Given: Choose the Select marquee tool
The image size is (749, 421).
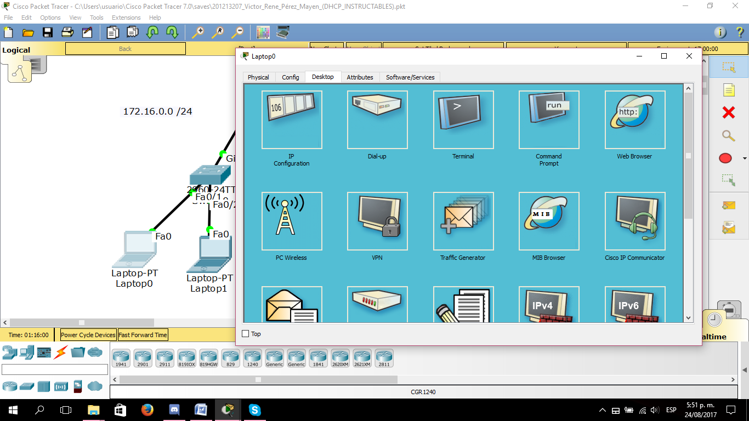Looking at the screenshot, I should (x=729, y=67).
